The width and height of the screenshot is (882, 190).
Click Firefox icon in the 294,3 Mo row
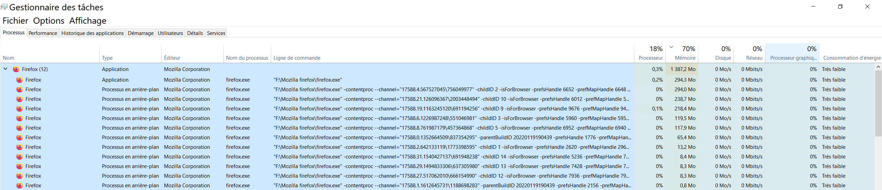[x=20, y=80]
